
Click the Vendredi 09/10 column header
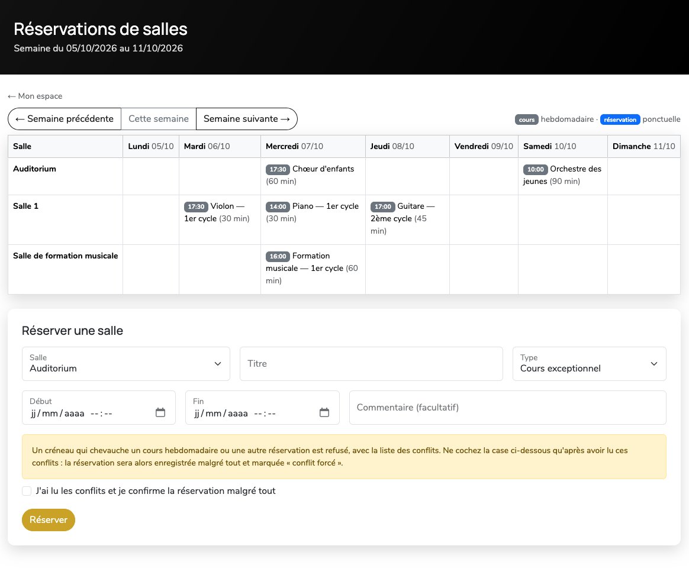click(484, 146)
